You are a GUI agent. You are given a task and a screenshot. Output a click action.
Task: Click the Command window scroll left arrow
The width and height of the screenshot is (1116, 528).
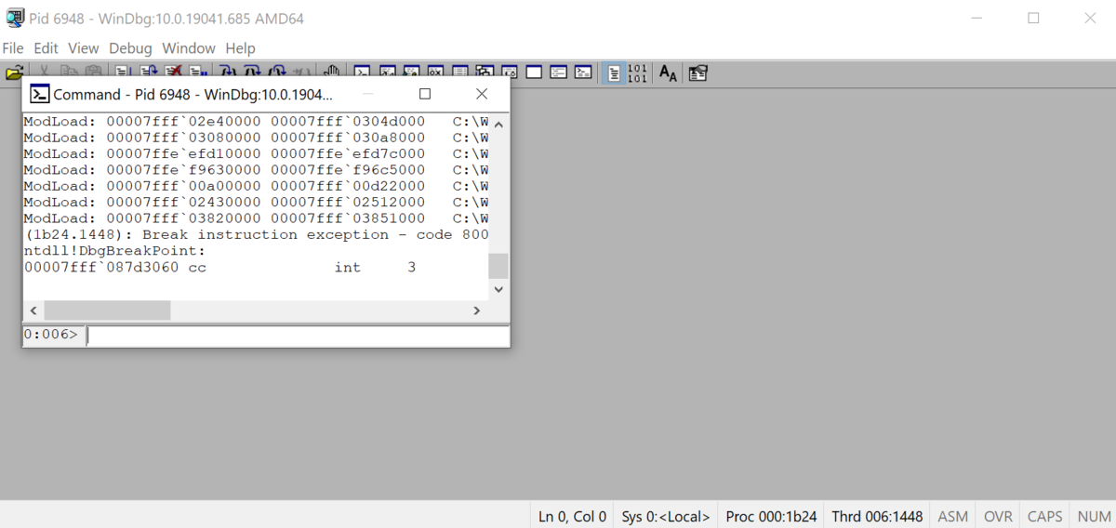tap(33, 310)
